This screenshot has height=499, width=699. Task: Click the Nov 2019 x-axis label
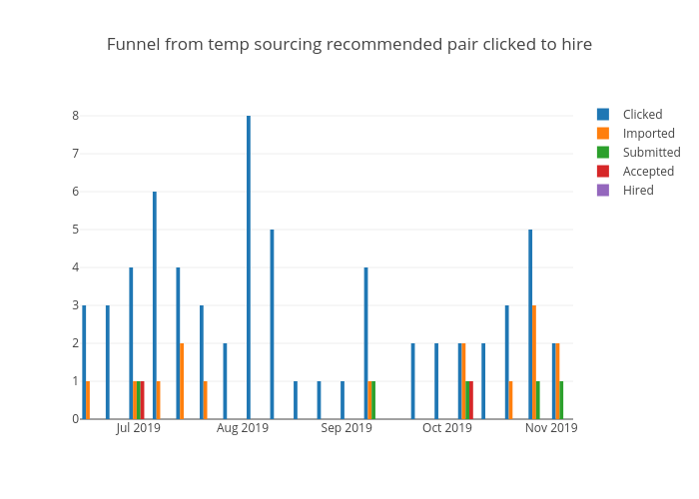(x=551, y=428)
